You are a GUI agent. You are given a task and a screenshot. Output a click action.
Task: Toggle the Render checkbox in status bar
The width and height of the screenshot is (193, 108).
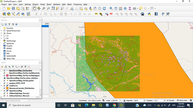coord(168,100)
